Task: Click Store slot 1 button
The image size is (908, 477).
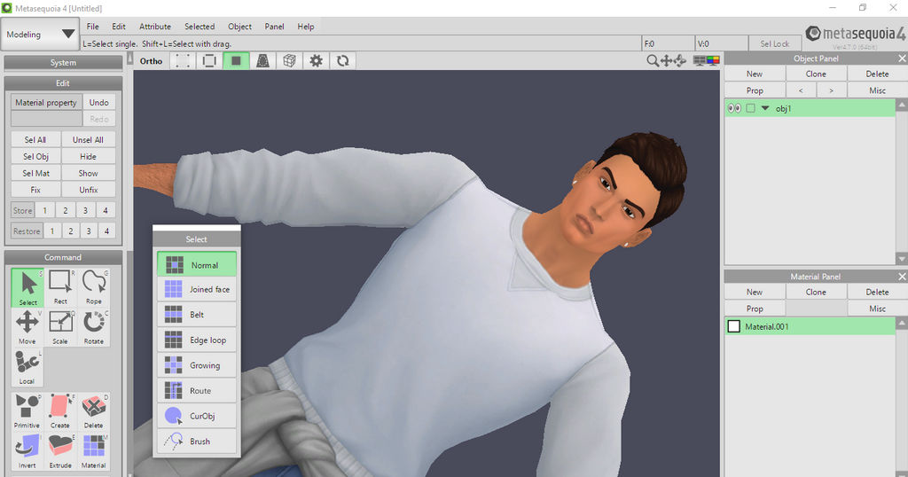Action: coord(44,211)
